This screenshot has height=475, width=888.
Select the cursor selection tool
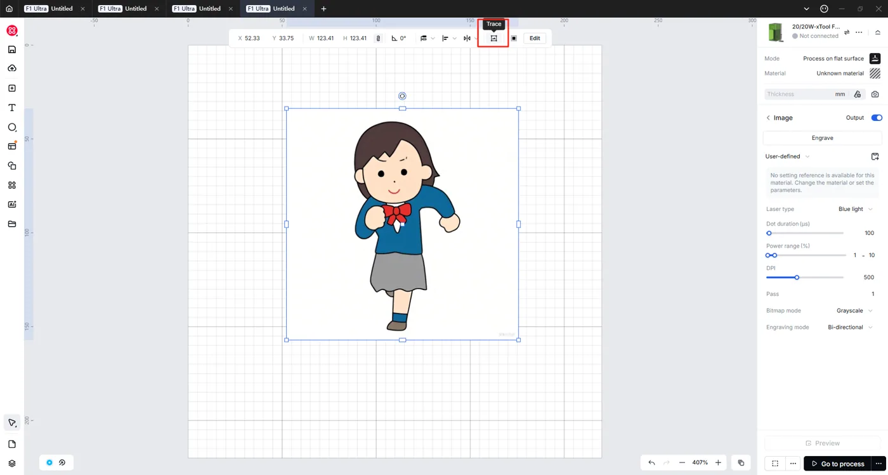coord(11,423)
